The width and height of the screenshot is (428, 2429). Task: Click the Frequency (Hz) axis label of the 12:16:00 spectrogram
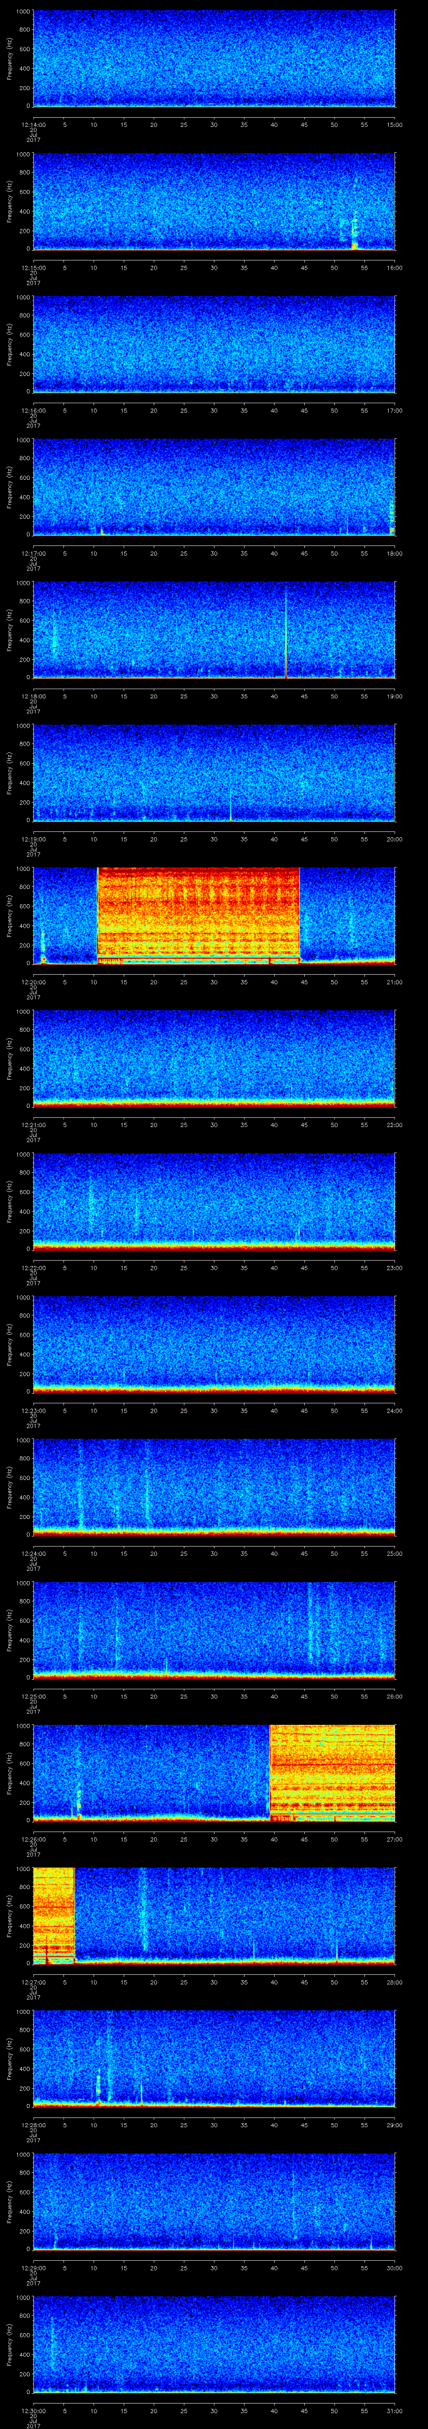click(10, 343)
